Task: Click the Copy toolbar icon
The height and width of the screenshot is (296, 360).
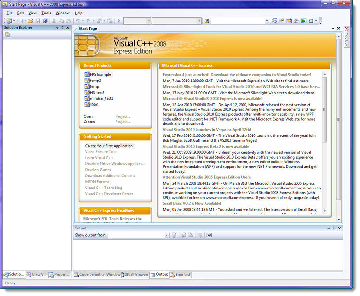Action: pyautogui.click(x=61, y=21)
